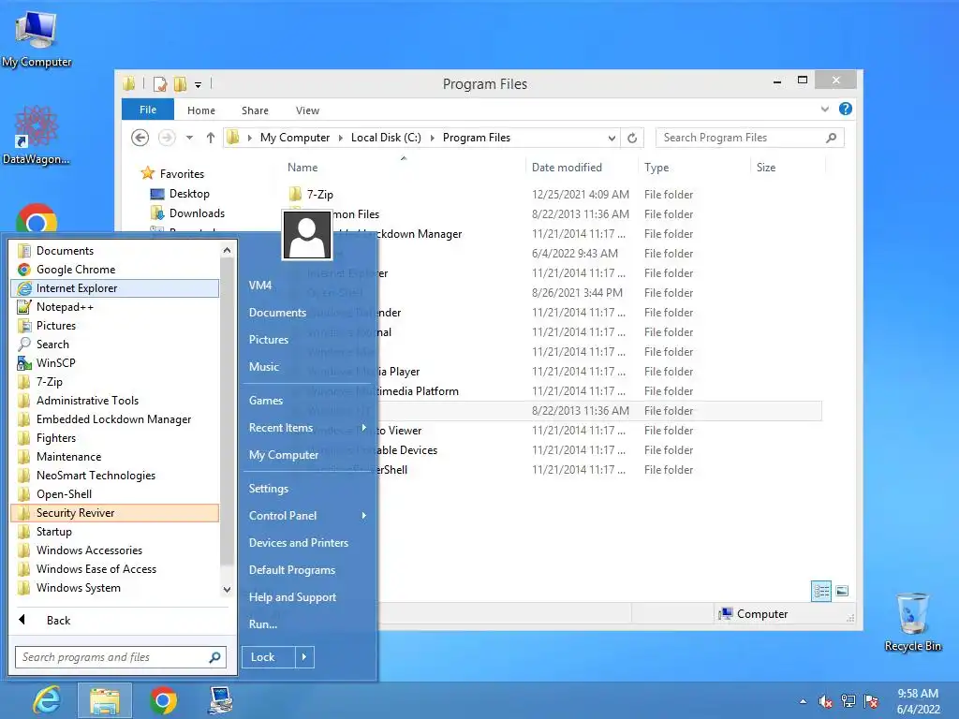Open the address bar history dropdown
The width and height of the screenshot is (959, 719).
(612, 139)
